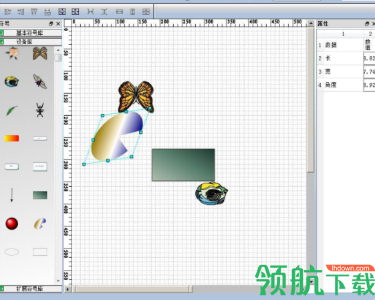Click the green toggle icon beside 扩展符号库

click(1, 289)
